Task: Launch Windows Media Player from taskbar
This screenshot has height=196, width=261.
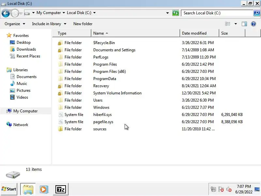Action: (44, 189)
